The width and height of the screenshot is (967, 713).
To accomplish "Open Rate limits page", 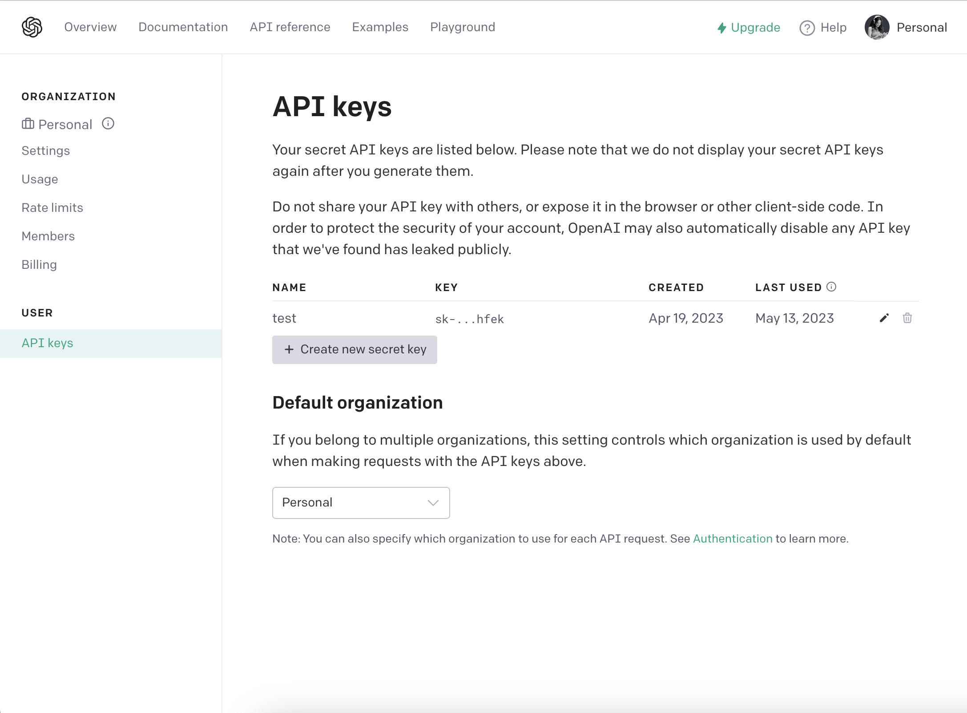I will pyautogui.click(x=52, y=208).
